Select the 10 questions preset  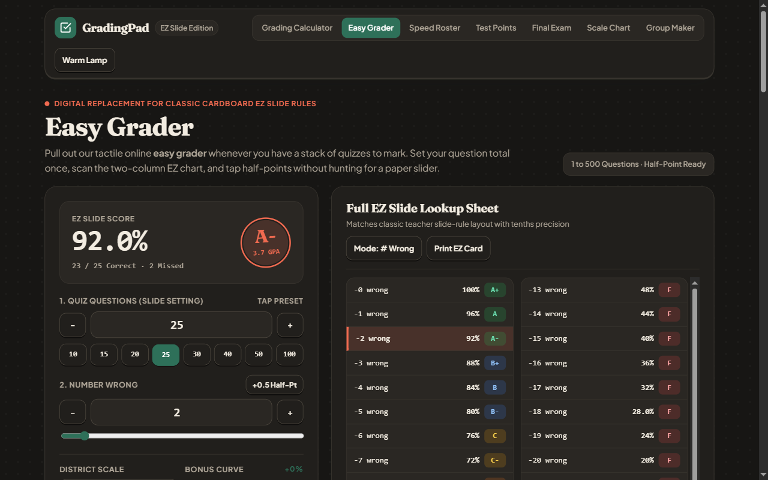[73, 355]
